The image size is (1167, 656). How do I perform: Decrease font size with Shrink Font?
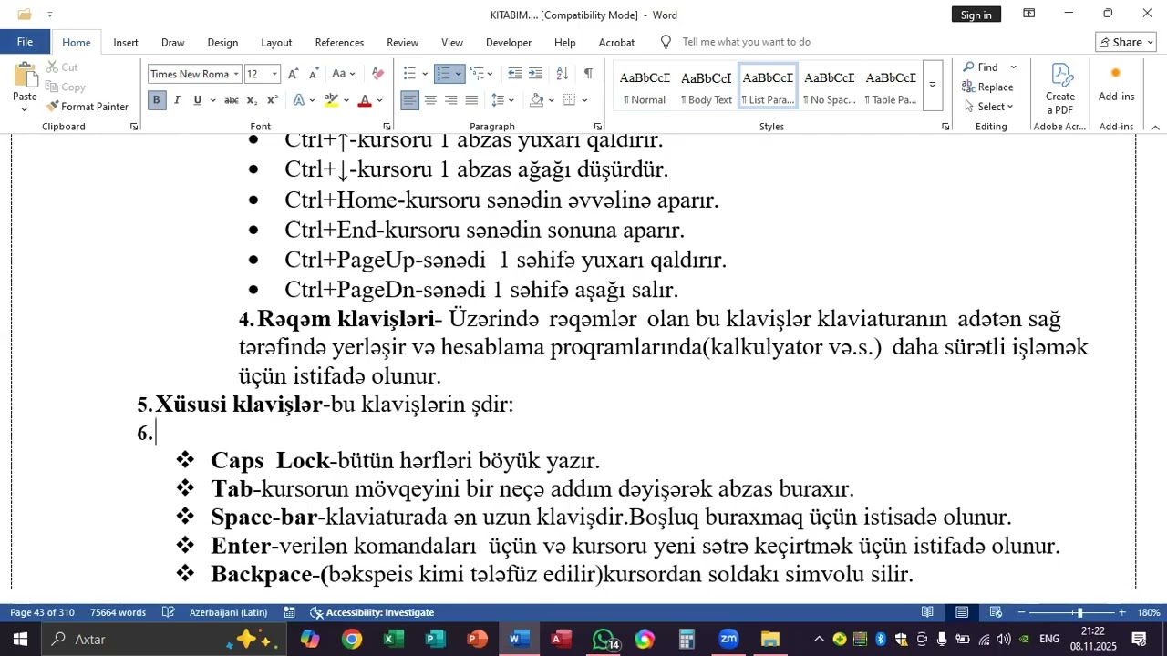pos(313,74)
